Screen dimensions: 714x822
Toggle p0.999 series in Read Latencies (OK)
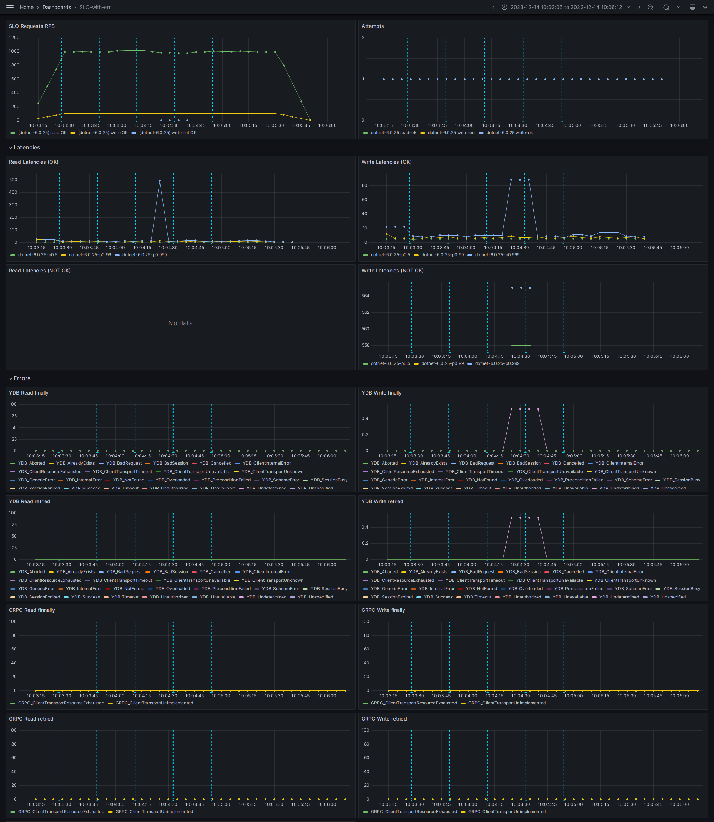[x=145, y=255]
